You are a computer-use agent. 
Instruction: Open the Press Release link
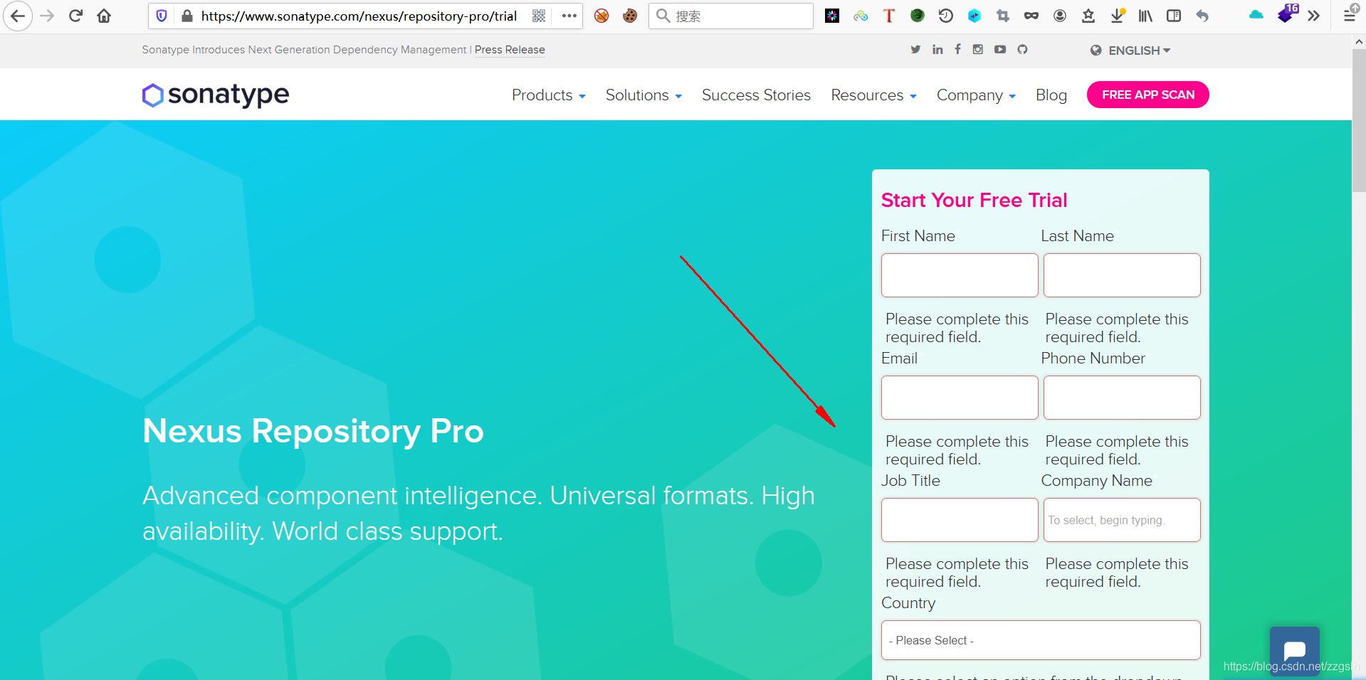click(510, 50)
